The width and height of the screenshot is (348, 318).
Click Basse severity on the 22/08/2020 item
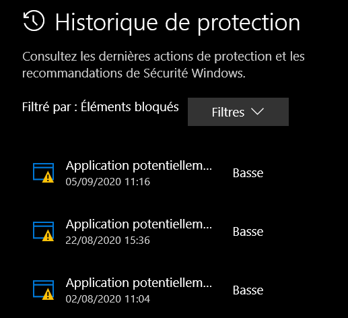pos(248,232)
